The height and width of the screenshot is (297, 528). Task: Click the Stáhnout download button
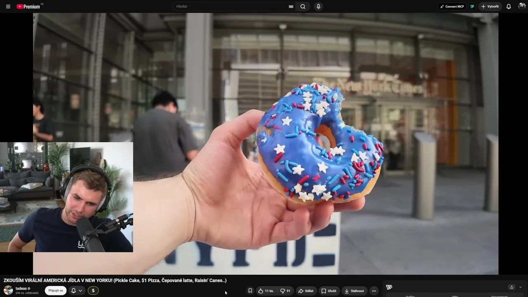pyautogui.click(x=354, y=291)
